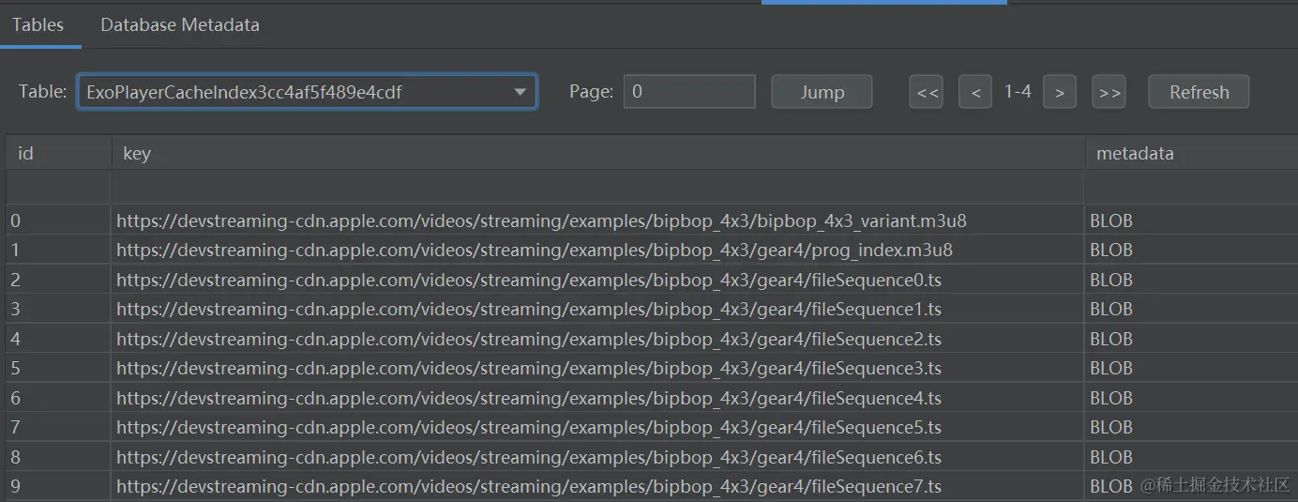The image size is (1298, 502).
Task: Select the fileSequence3.ts key cell
Action: coord(598,368)
